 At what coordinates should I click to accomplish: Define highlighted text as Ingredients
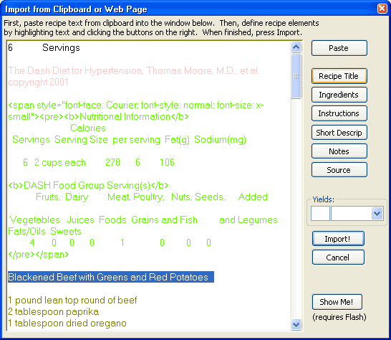[x=339, y=95]
